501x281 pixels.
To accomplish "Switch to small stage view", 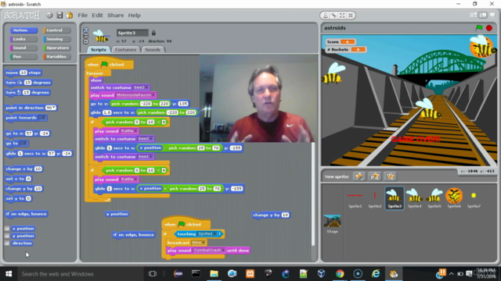I will click(474, 16).
